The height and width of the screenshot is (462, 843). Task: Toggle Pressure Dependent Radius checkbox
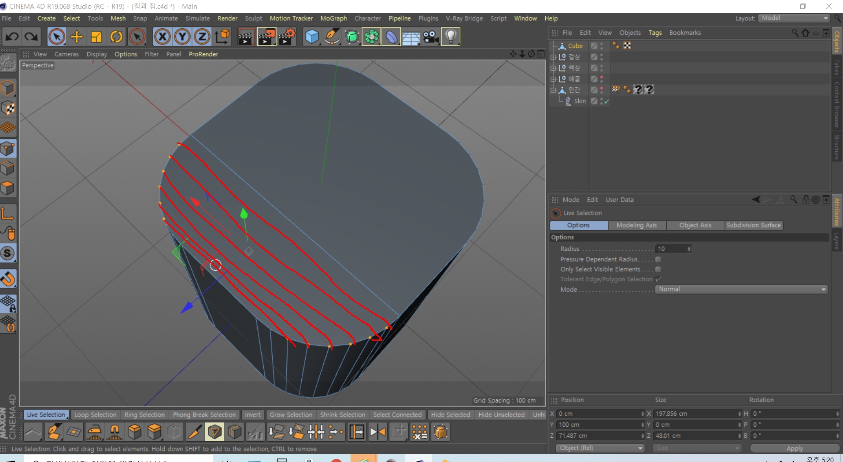658,259
